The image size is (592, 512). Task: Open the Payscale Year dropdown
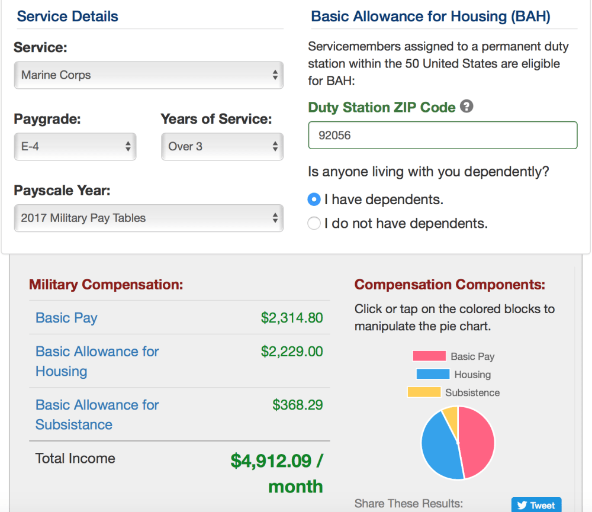[149, 218]
